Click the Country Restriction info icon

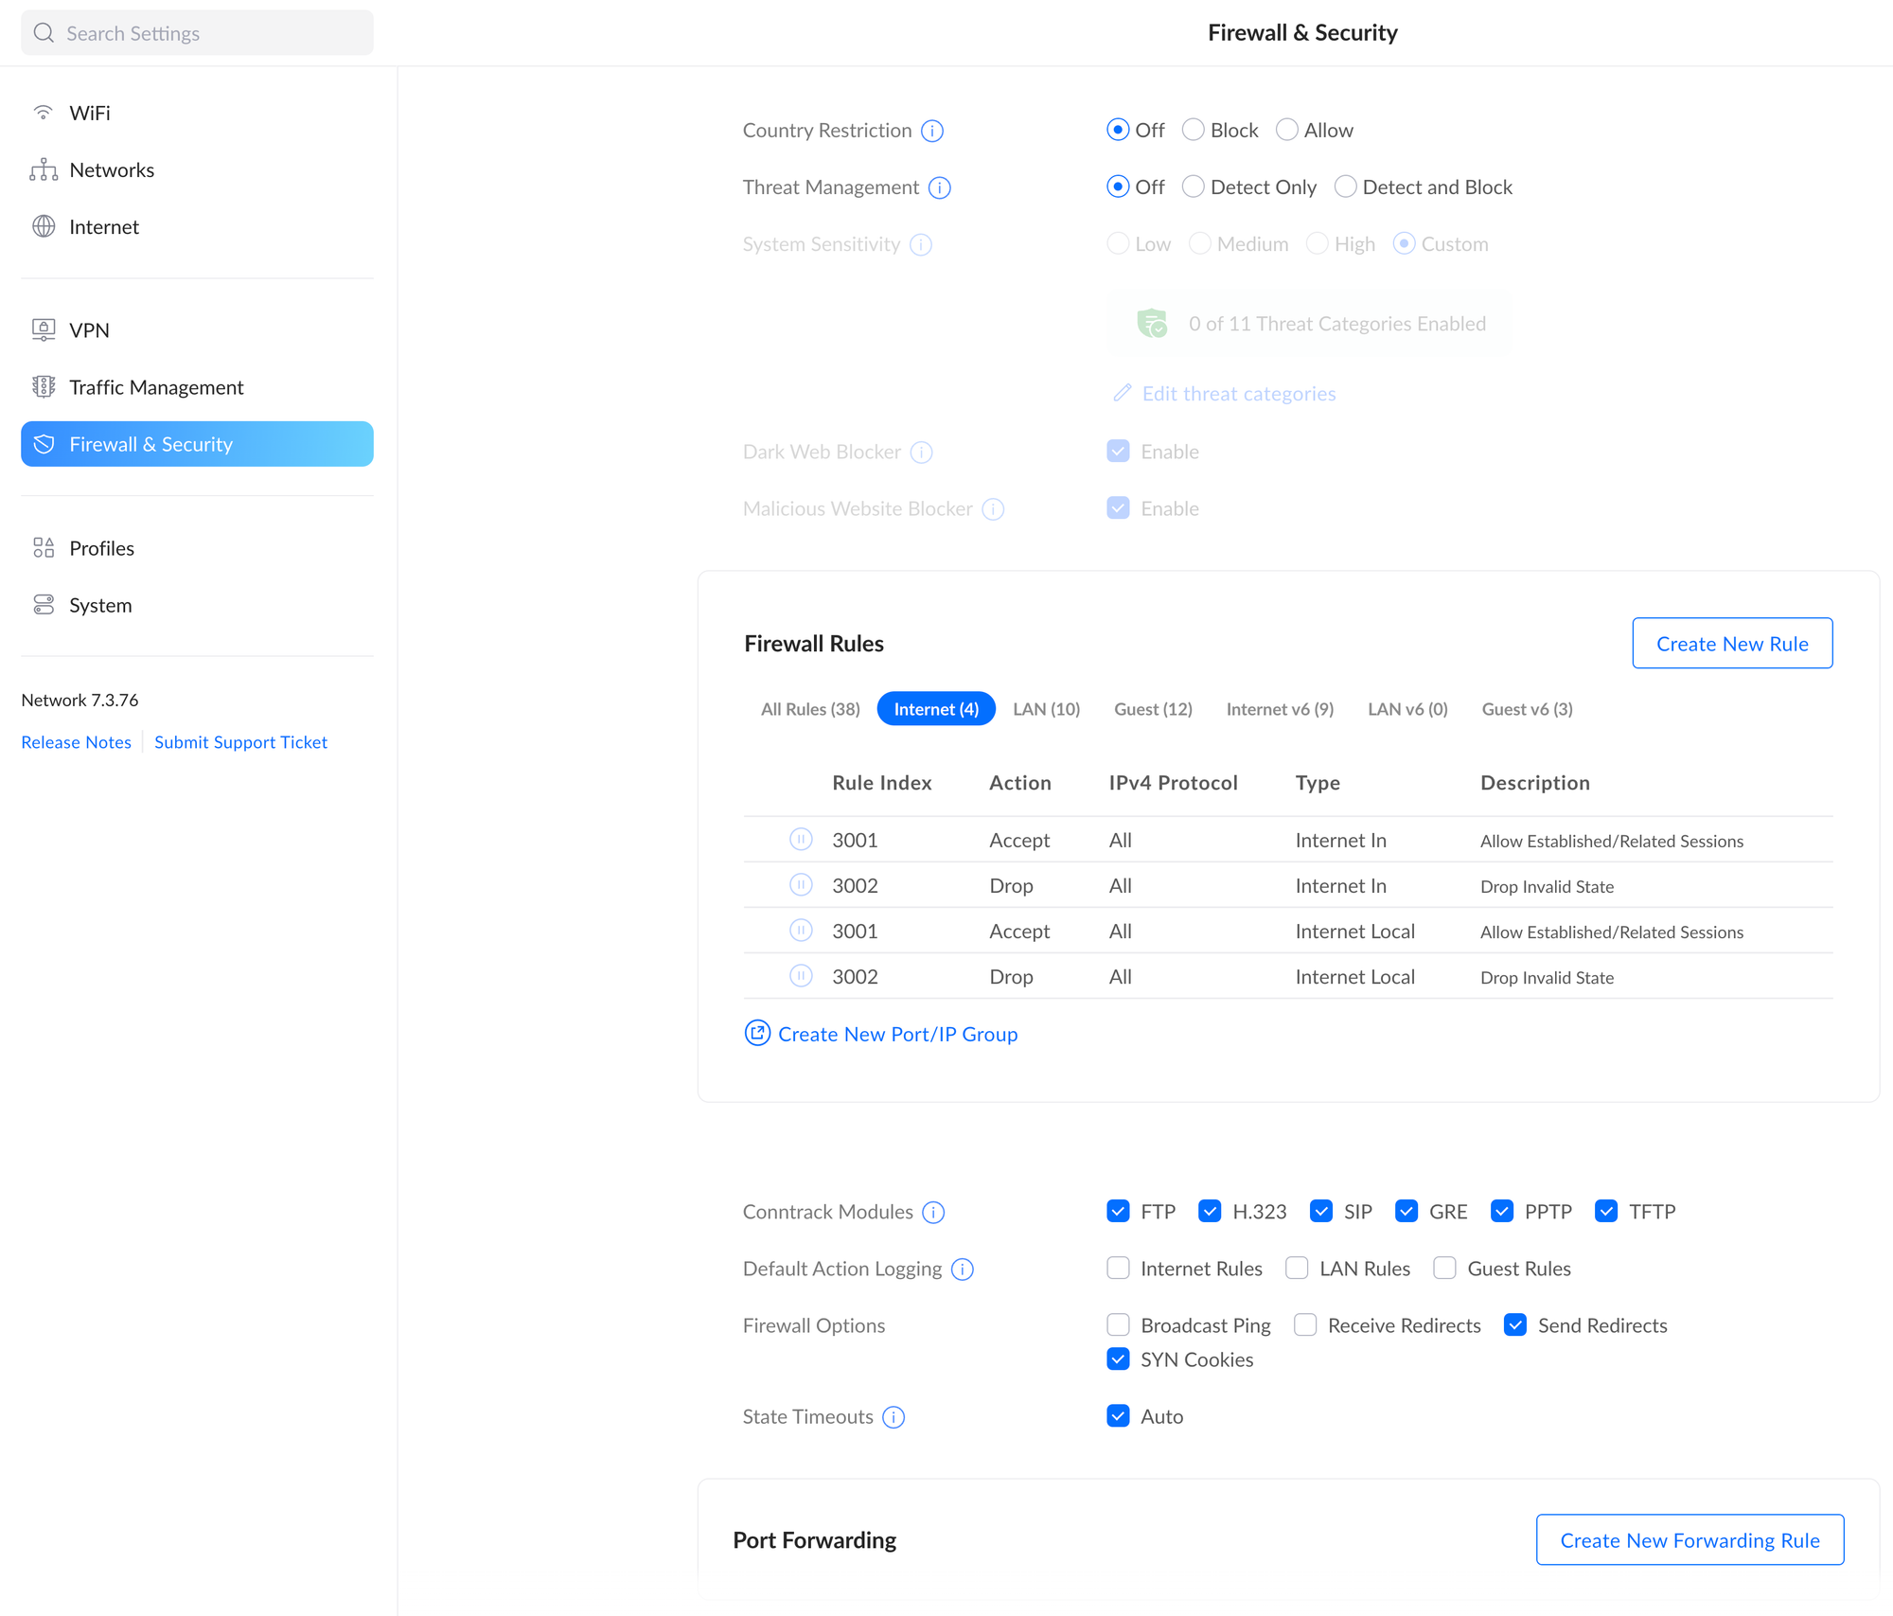click(932, 131)
